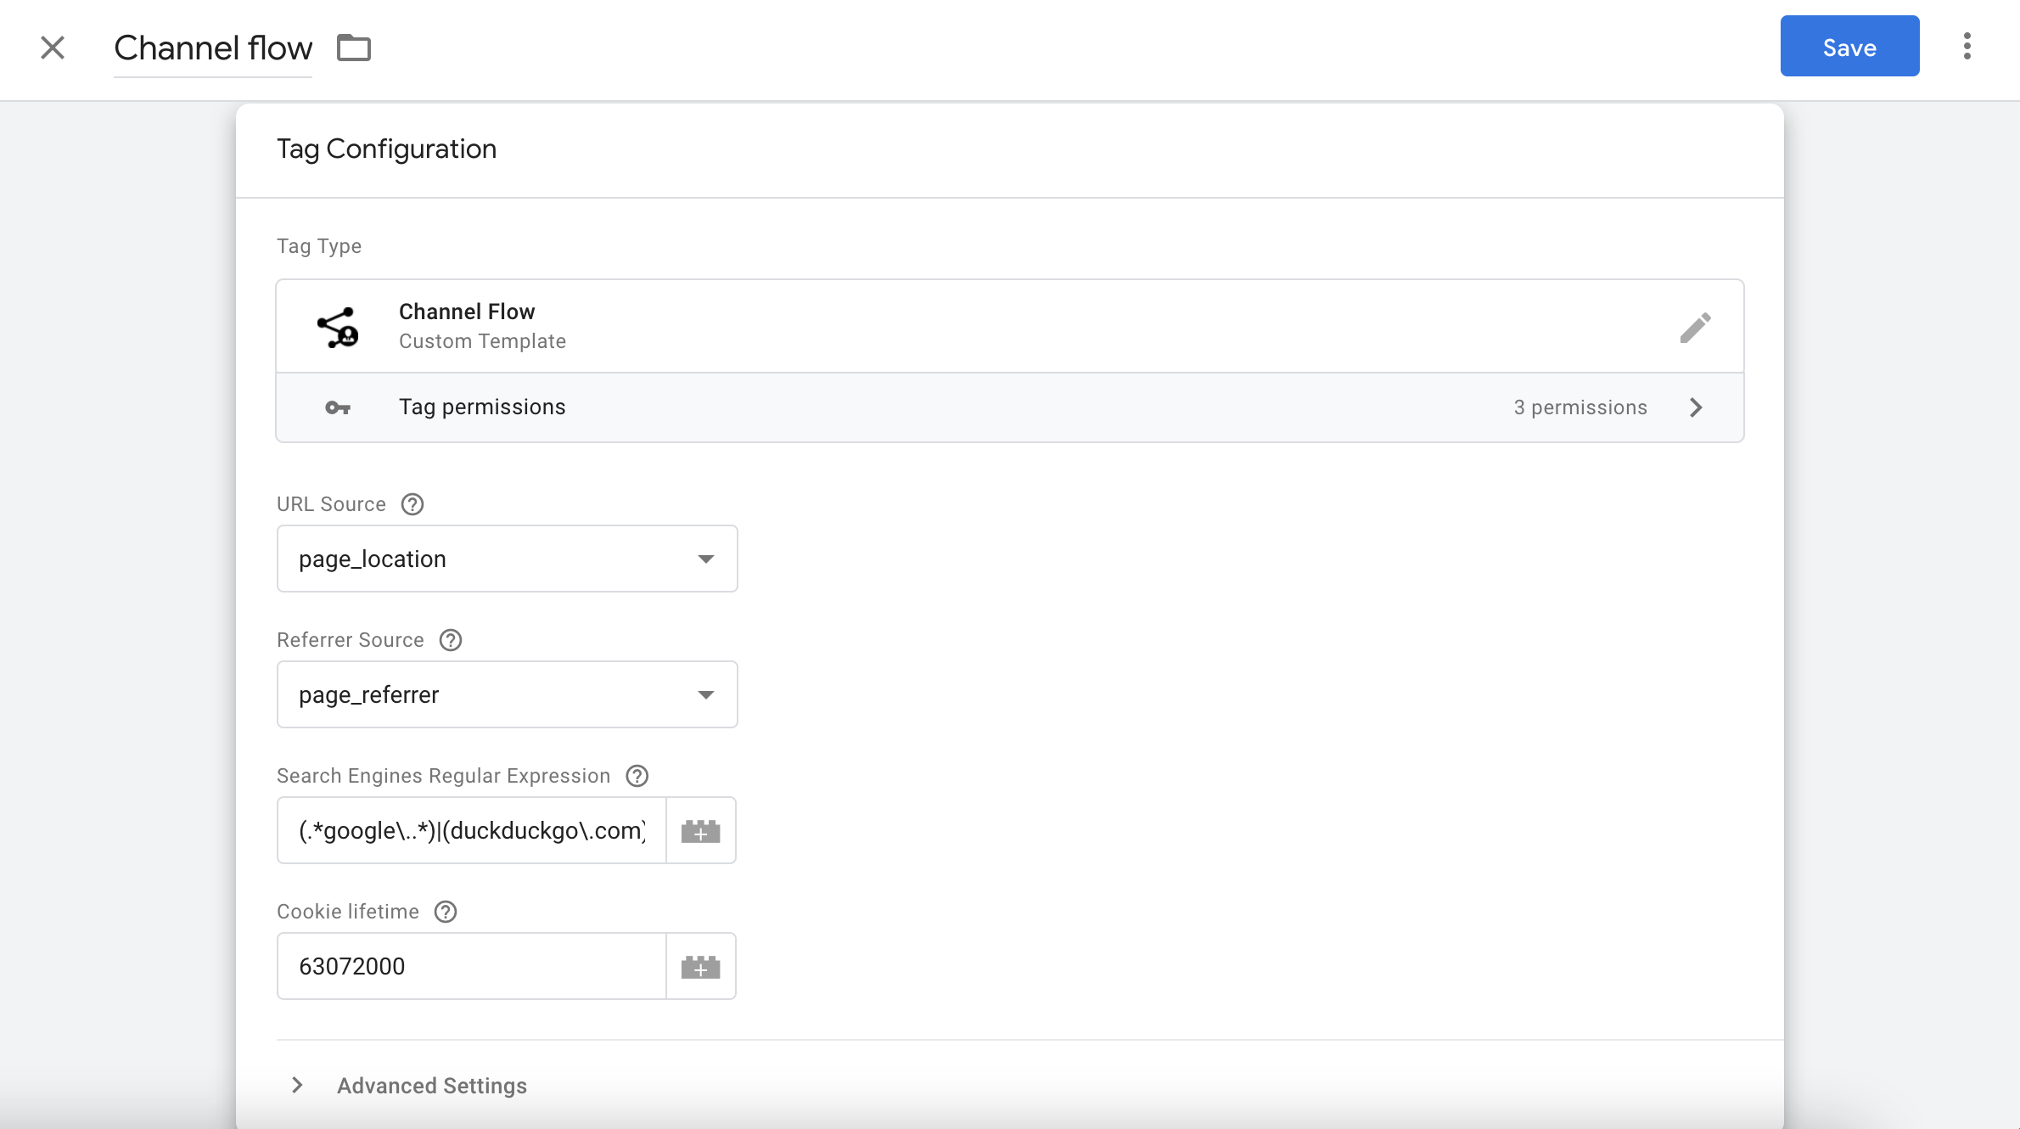Save the tag with the Save button
Viewport: 2020px width, 1129px height.
1849,46
